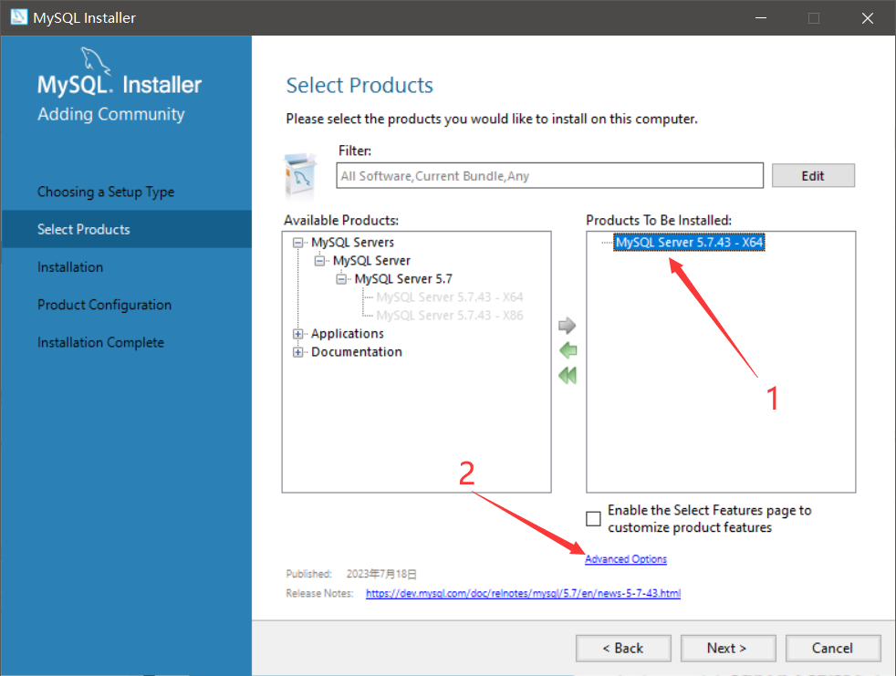Click the MySQL Installer title bar icon

pos(19,17)
